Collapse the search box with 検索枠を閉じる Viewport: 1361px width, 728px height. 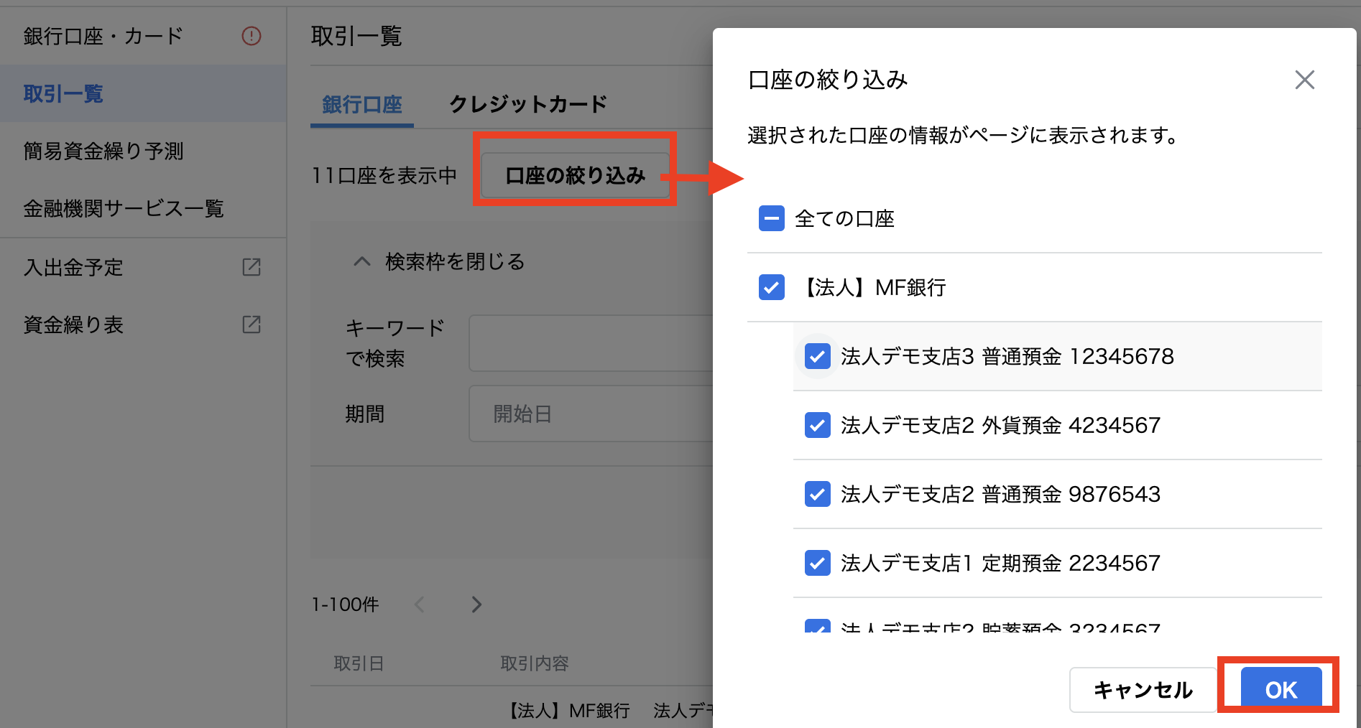(x=439, y=262)
